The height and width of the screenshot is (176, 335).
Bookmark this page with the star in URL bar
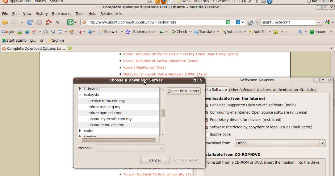tap(233, 22)
